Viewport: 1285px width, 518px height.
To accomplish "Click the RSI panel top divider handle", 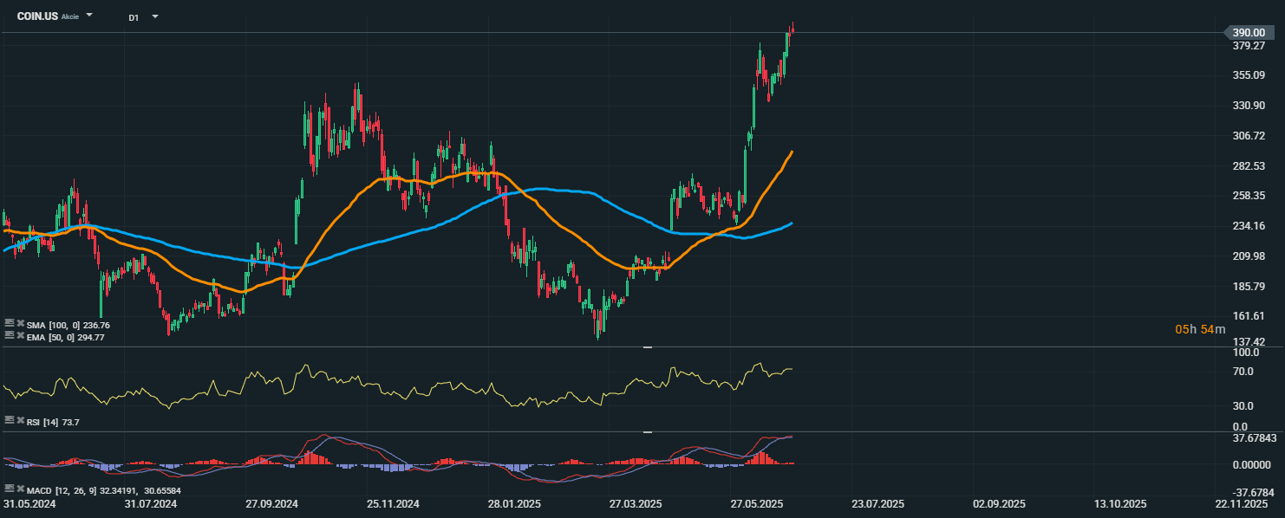I will (x=647, y=346).
